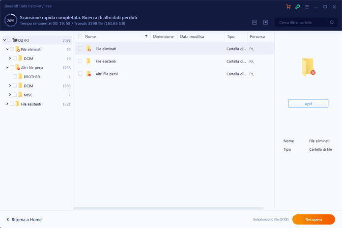The height and width of the screenshot is (228, 342).
Task: Expand the File esistenti tree node
Action: [x=7, y=104]
